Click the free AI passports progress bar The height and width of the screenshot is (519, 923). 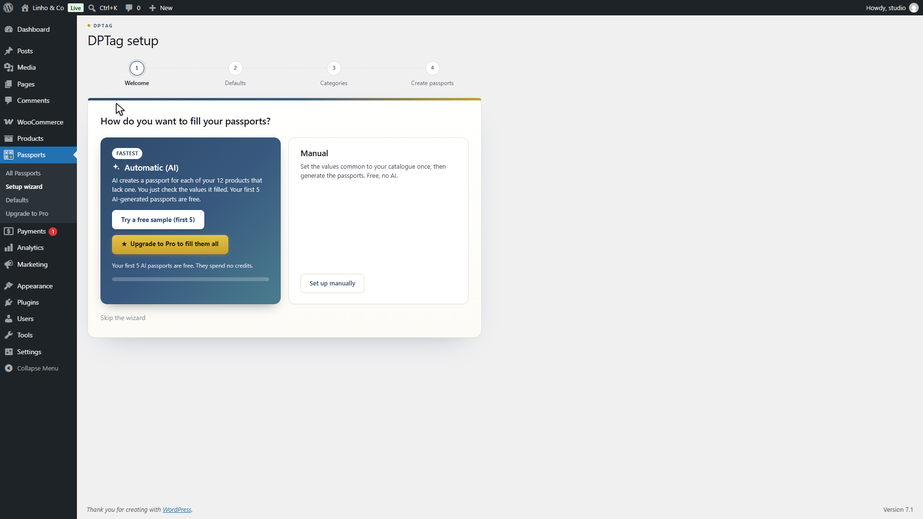click(x=190, y=279)
